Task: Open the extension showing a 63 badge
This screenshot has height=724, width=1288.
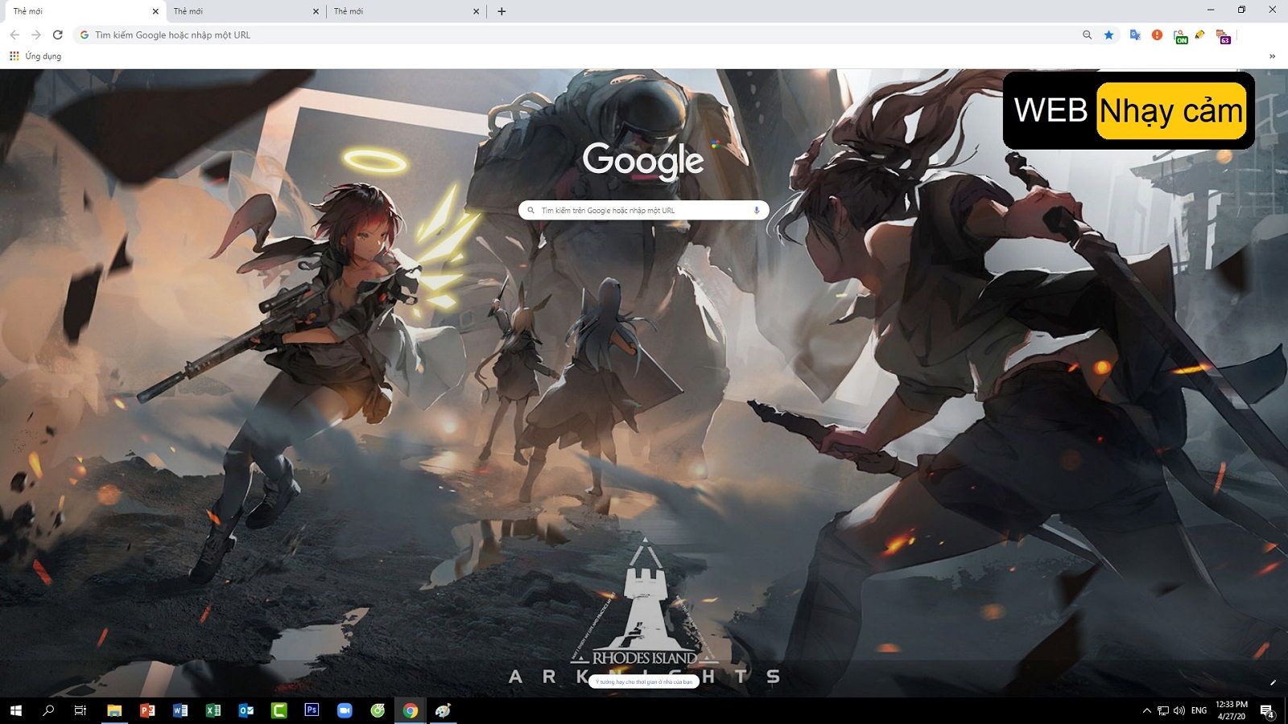Action: click(x=1224, y=35)
